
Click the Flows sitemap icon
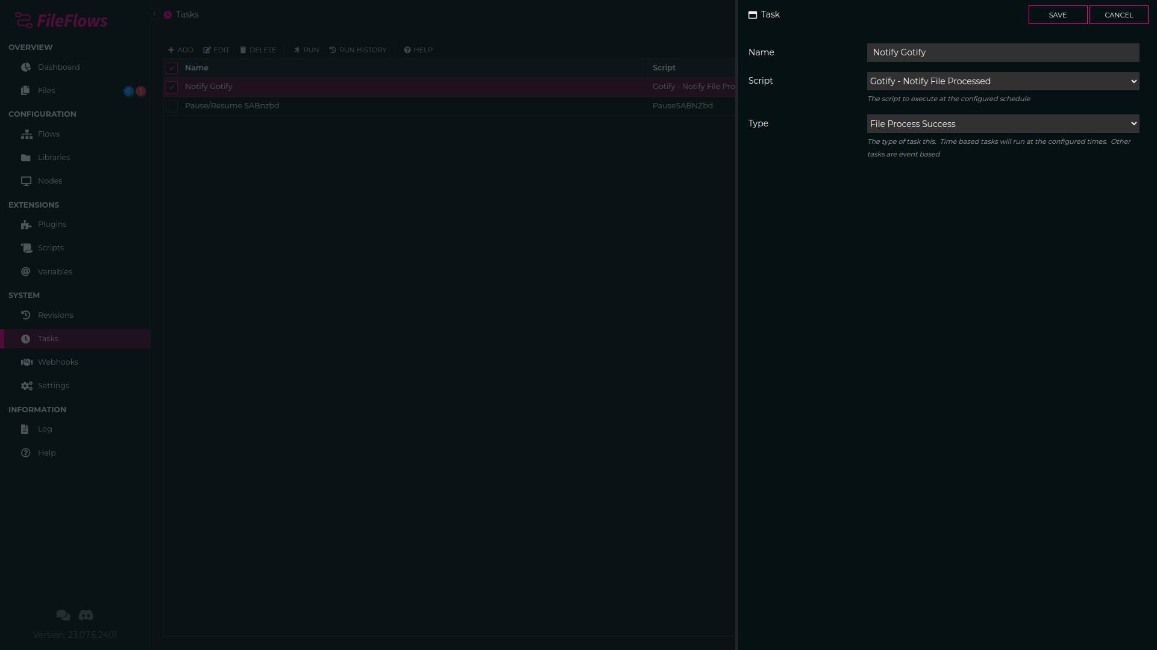pyautogui.click(x=27, y=134)
